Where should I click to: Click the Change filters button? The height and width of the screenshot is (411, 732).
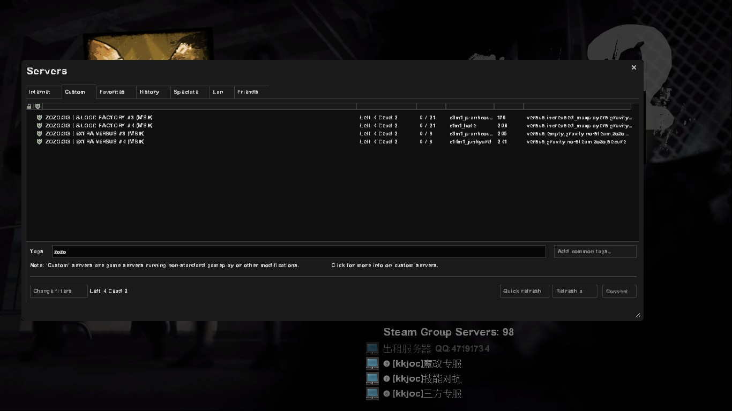coord(59,291)
